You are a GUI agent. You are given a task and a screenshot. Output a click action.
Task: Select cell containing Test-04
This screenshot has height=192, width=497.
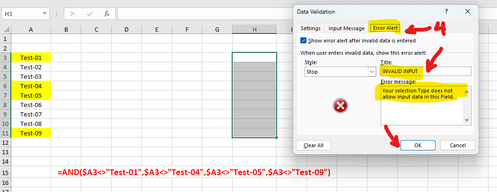click(31, 86)
